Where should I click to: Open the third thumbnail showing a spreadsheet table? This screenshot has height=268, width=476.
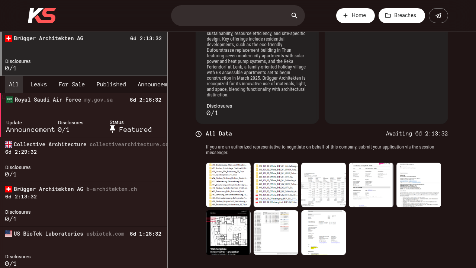pos(324,185)
